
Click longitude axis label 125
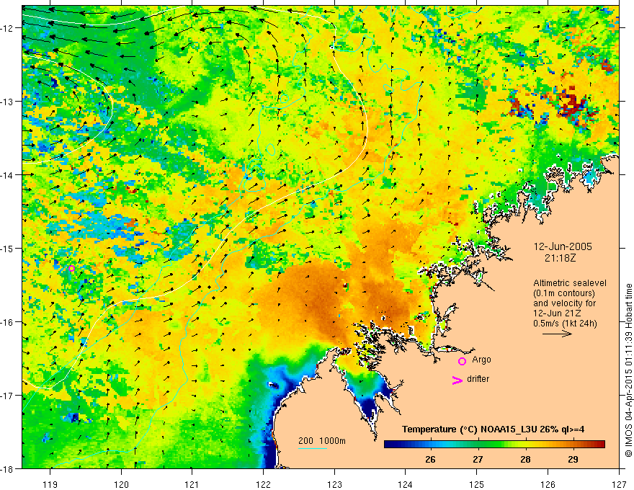(477, 484)
